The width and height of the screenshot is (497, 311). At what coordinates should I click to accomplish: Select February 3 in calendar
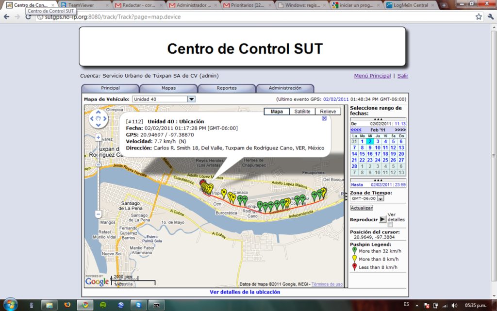[378, 142]
